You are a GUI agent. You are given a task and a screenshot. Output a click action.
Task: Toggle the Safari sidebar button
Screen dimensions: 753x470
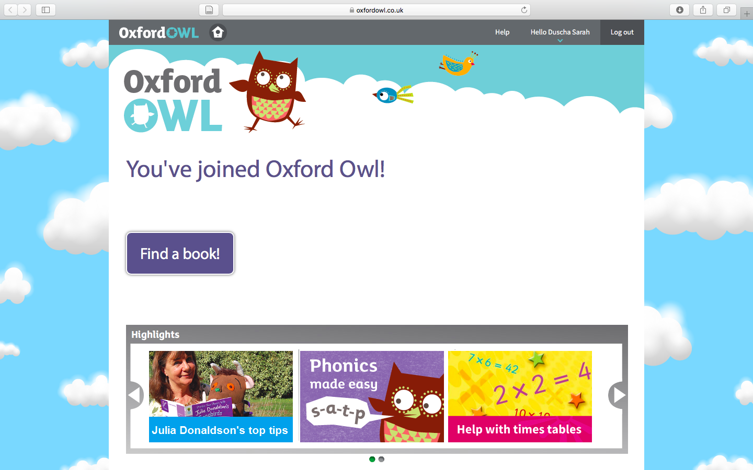[x=45, y=10]
